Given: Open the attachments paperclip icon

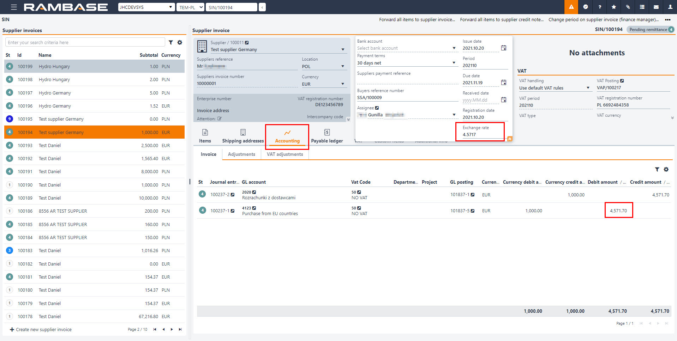Looking at the screenshot, I should 628,7.
